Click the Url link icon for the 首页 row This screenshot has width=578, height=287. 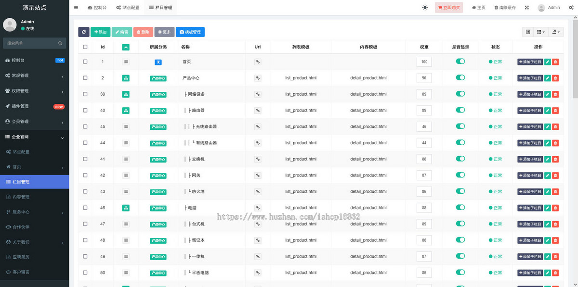pyautogui.click(x=258, y=62)
